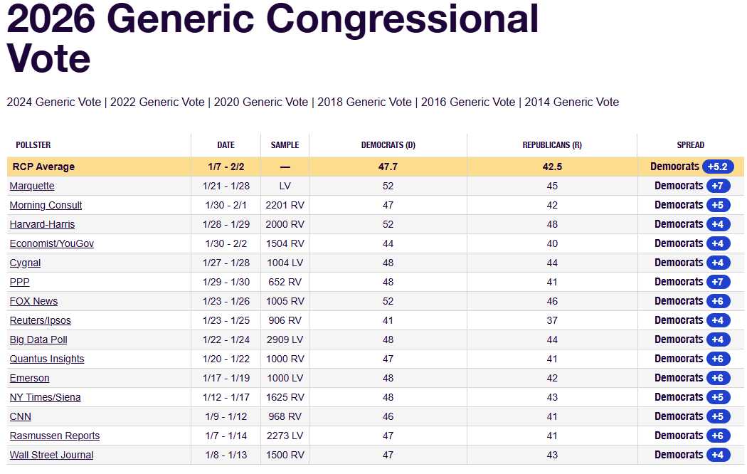Open the Rasmussen Reports poll
The image size is (747, 474).
click(x=54, y=436)
